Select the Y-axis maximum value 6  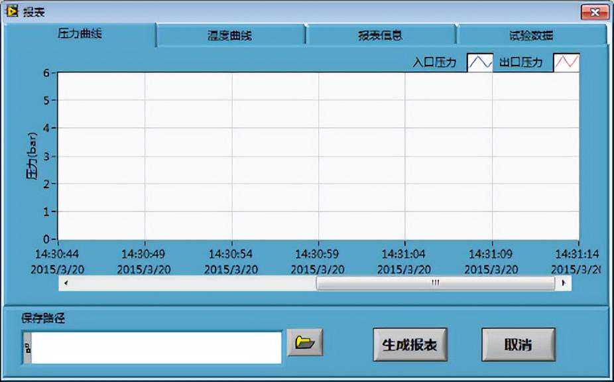pyautogui.click(x=46, y=73)
